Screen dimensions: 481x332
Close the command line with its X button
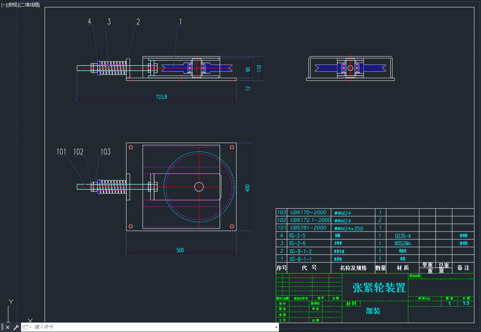tap(8, 327)
